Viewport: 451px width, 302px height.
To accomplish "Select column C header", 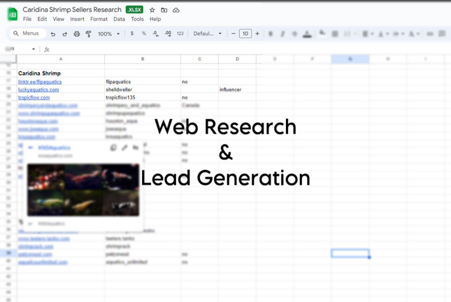I will [199, 59].
